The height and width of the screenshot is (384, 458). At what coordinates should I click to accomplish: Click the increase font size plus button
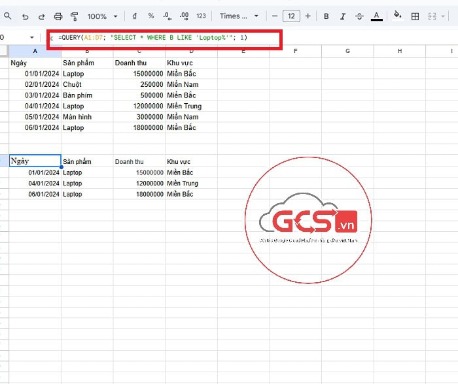pyautogui.click(x=308, y=16)
